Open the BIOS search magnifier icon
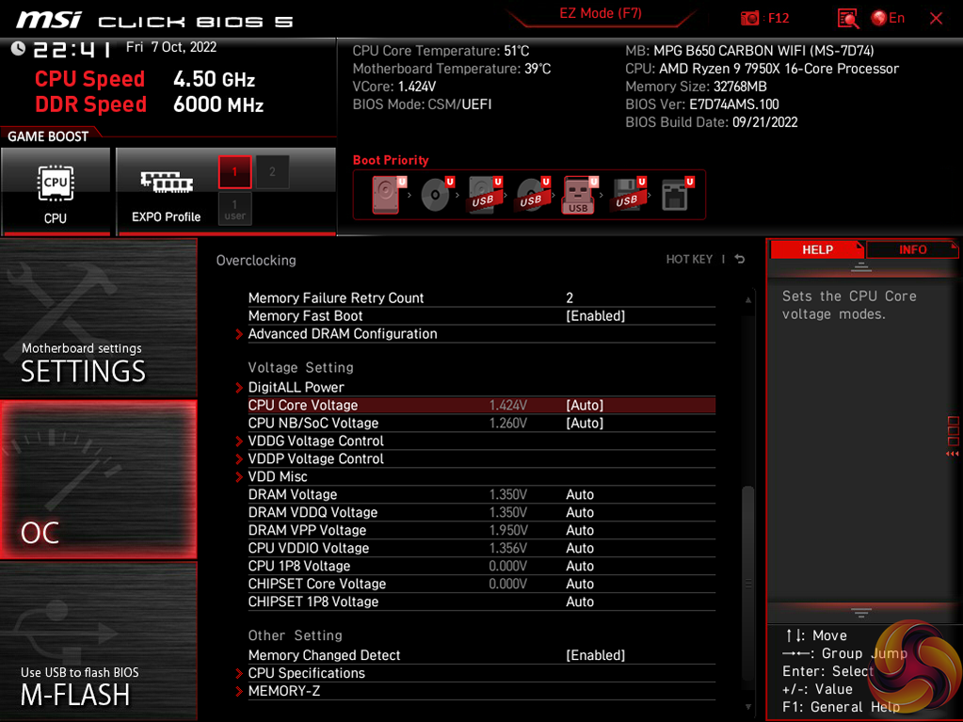Image resolution: width=963 pixels, height=722 pixels. [x=847, y=18]
